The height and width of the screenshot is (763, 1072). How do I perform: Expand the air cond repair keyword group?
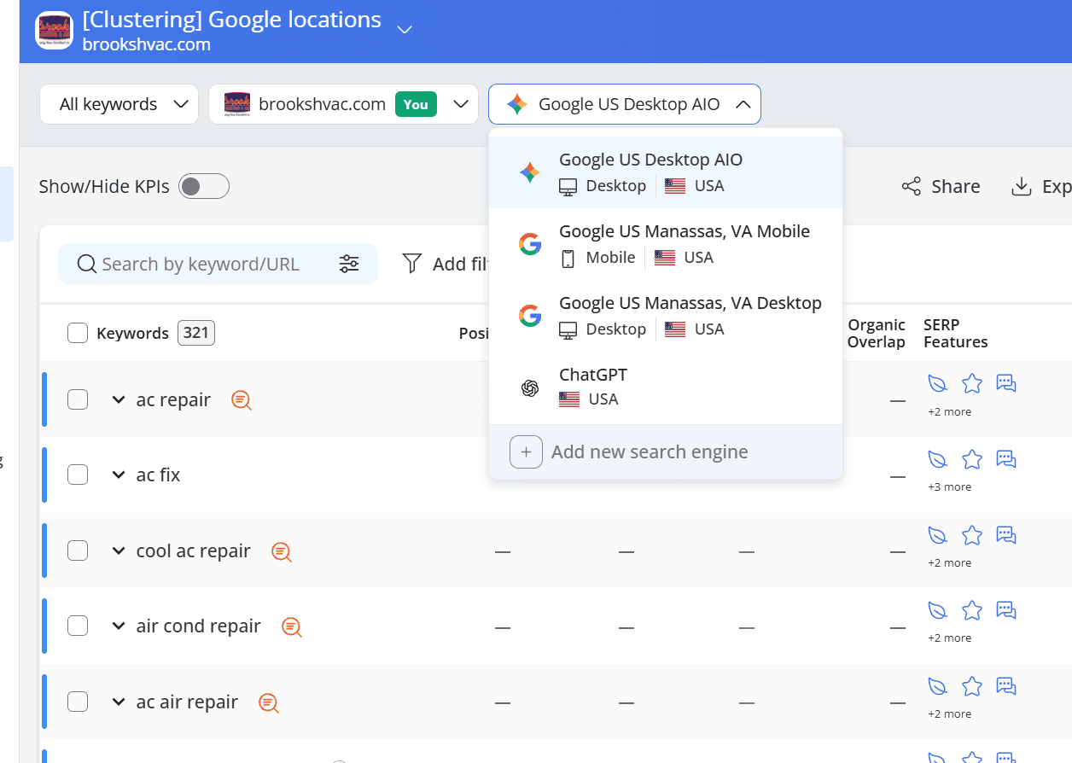(x=119, y=626)
